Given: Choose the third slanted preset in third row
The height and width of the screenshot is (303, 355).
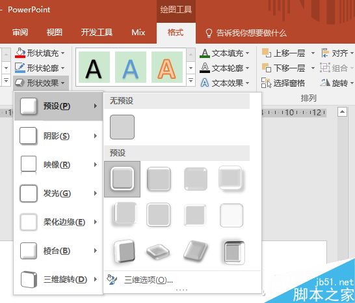Looking at the screenshot, I should click(196, 251).
